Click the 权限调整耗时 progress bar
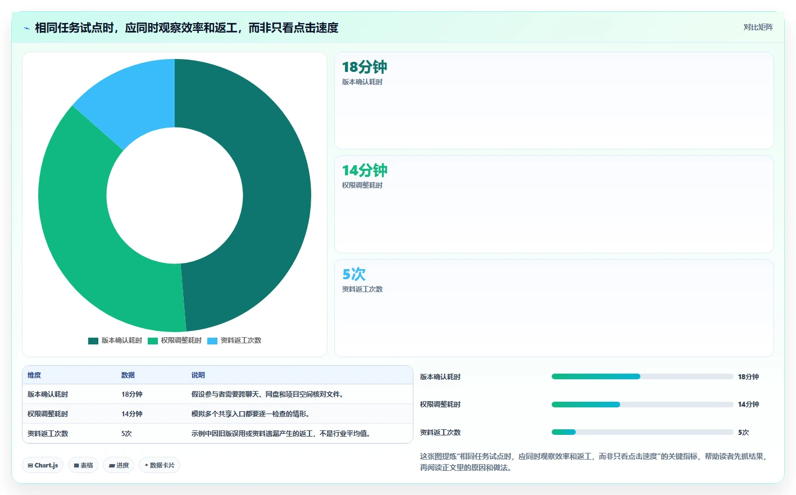Screen dimensions: 796x495 click(x=643, y=405)
